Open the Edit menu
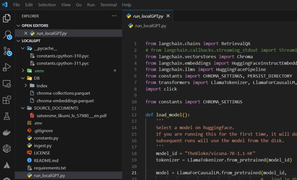 (x=29, y=5)
